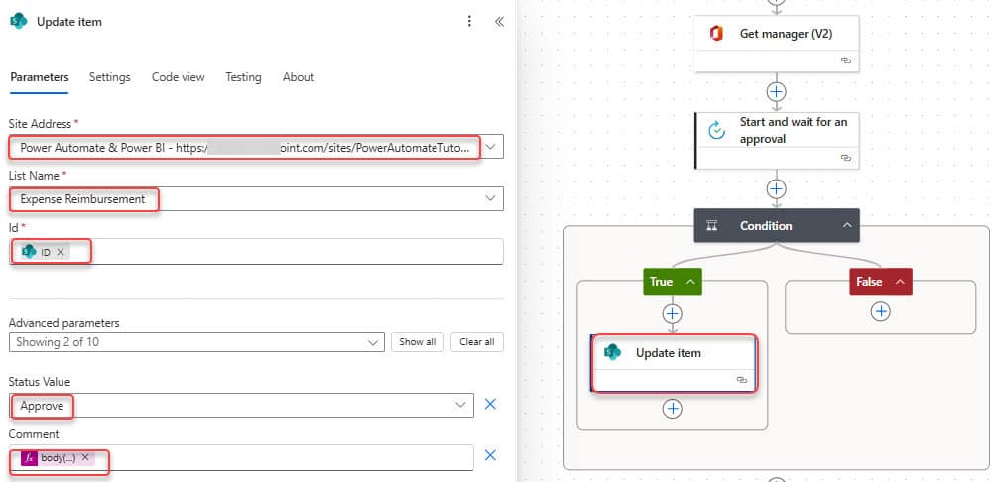The height and width of the screenshot is (482, 996).
Task: Click the Show all button
Action: [x=418, y=341]
